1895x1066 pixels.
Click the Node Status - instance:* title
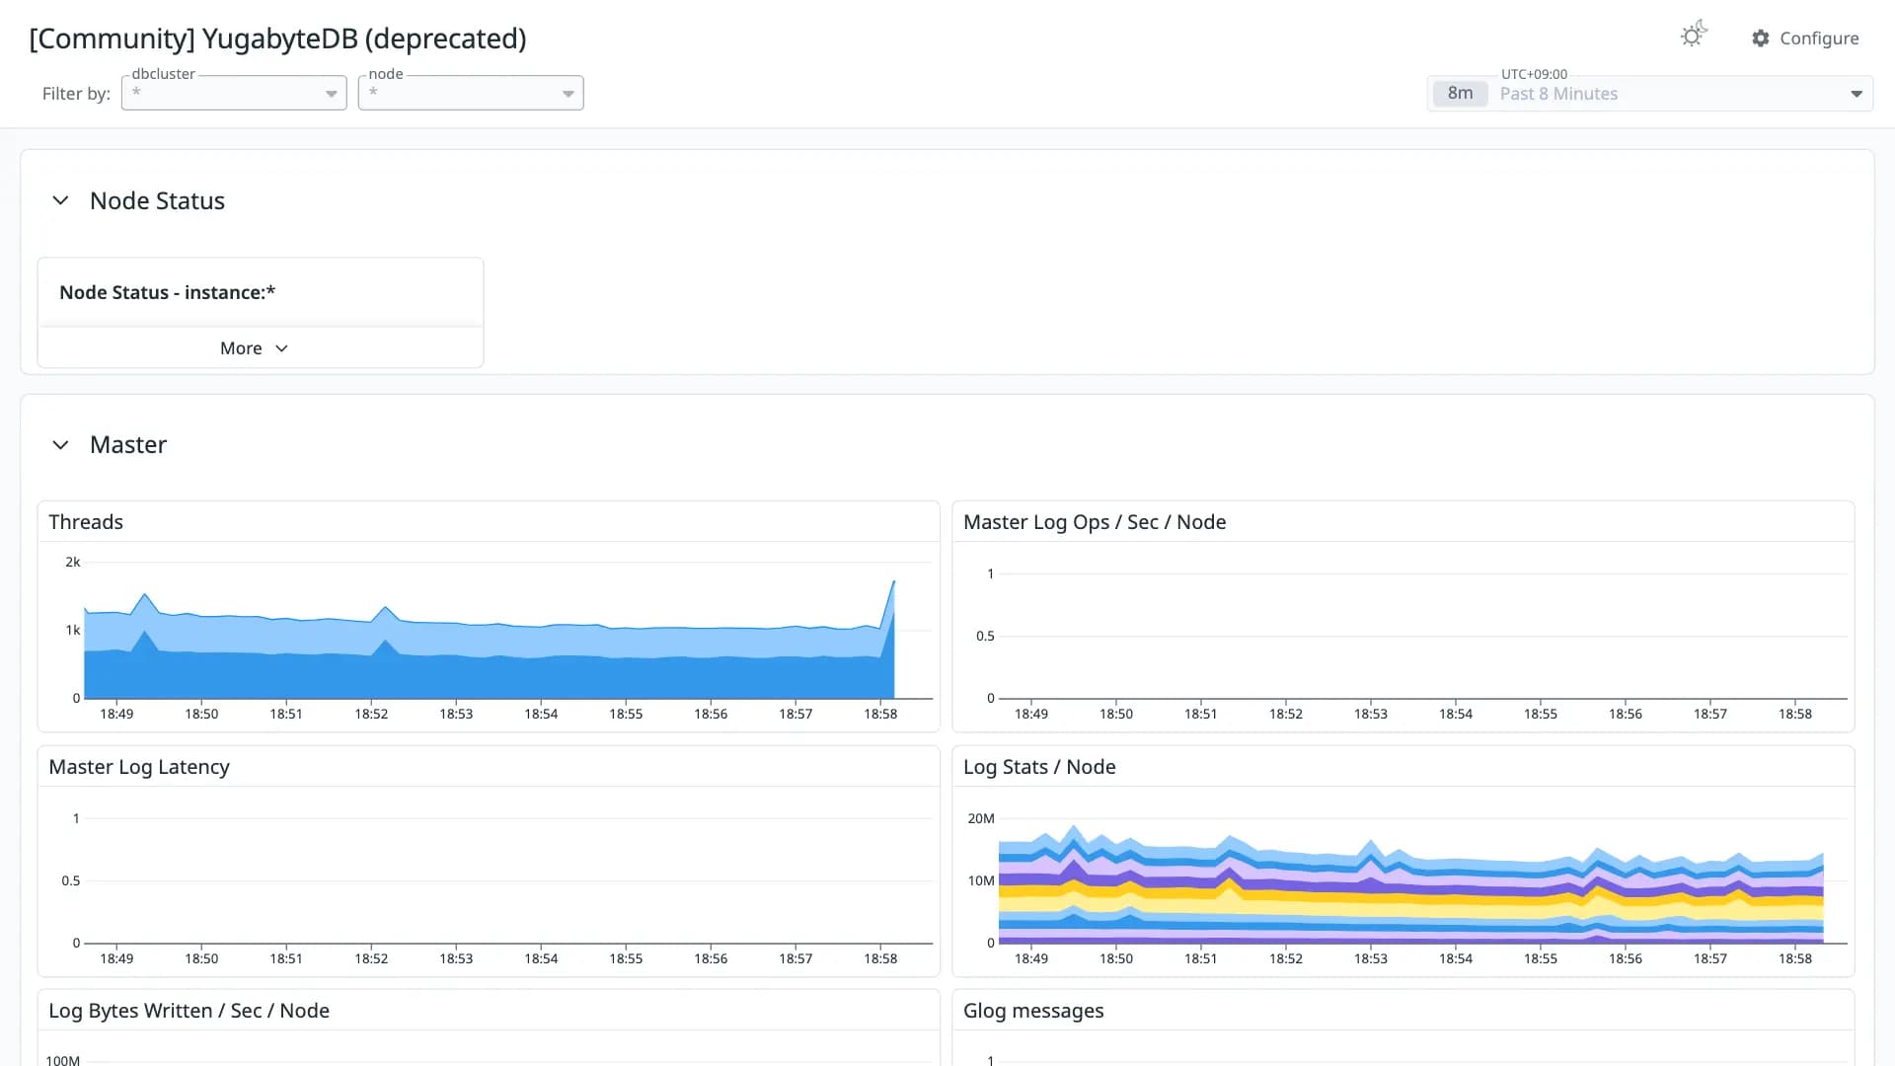[168, 292]
